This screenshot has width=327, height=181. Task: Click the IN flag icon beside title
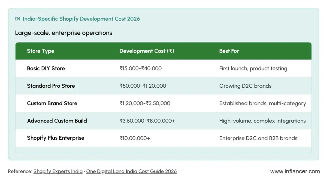(17, 19)
